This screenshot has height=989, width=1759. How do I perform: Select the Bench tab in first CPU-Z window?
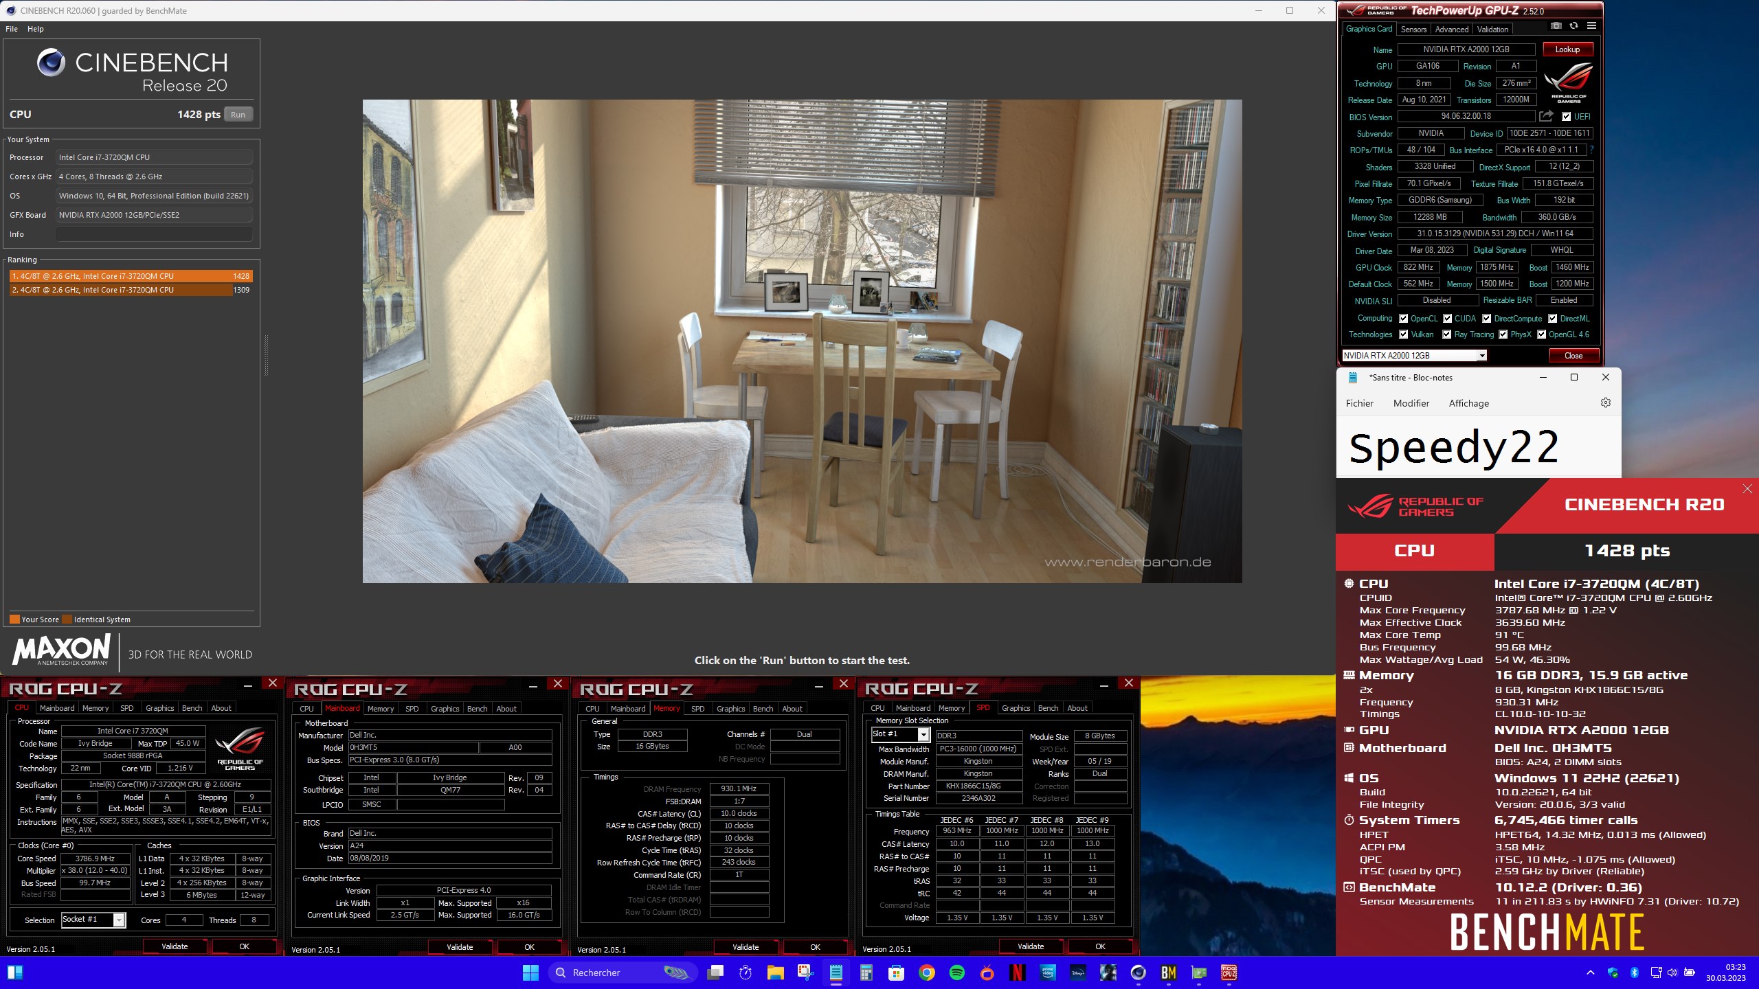(x=192, y=708)
